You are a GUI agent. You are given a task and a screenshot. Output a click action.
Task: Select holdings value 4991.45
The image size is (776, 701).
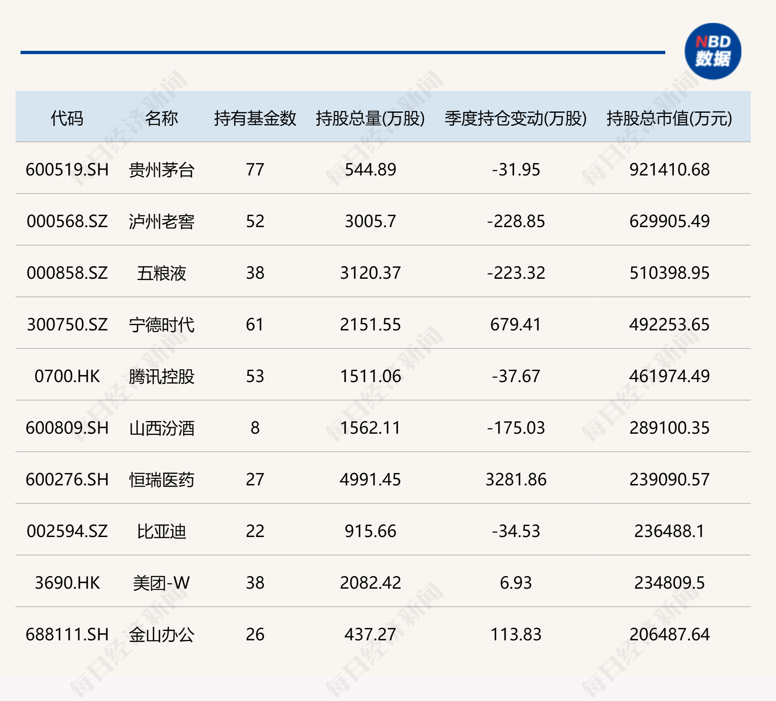370,480
